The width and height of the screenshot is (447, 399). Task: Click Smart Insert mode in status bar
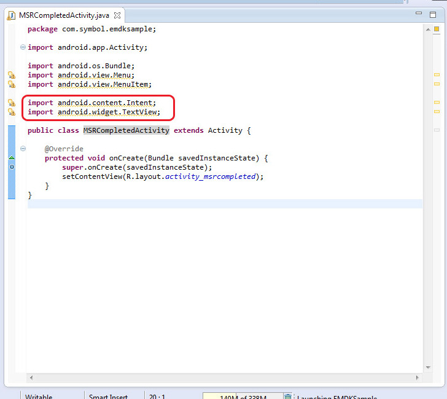pyautogui.click(x=108, y=397)
